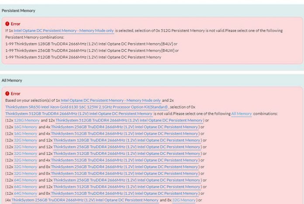Click the 1-99 ThinkSystem 512GB Persistent Memory text line
Screen dimensions: 304x204
pos(83,57)
